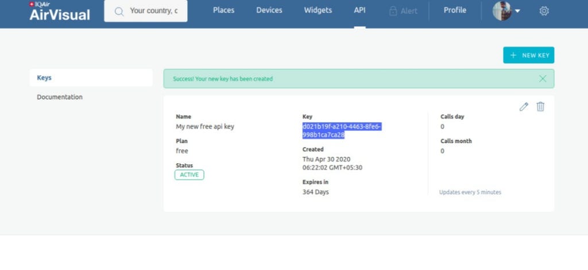Delete the API key with trash icon
Image resolution: width=588 pixels, height=270 pixels.
click(x=540, y=106)
